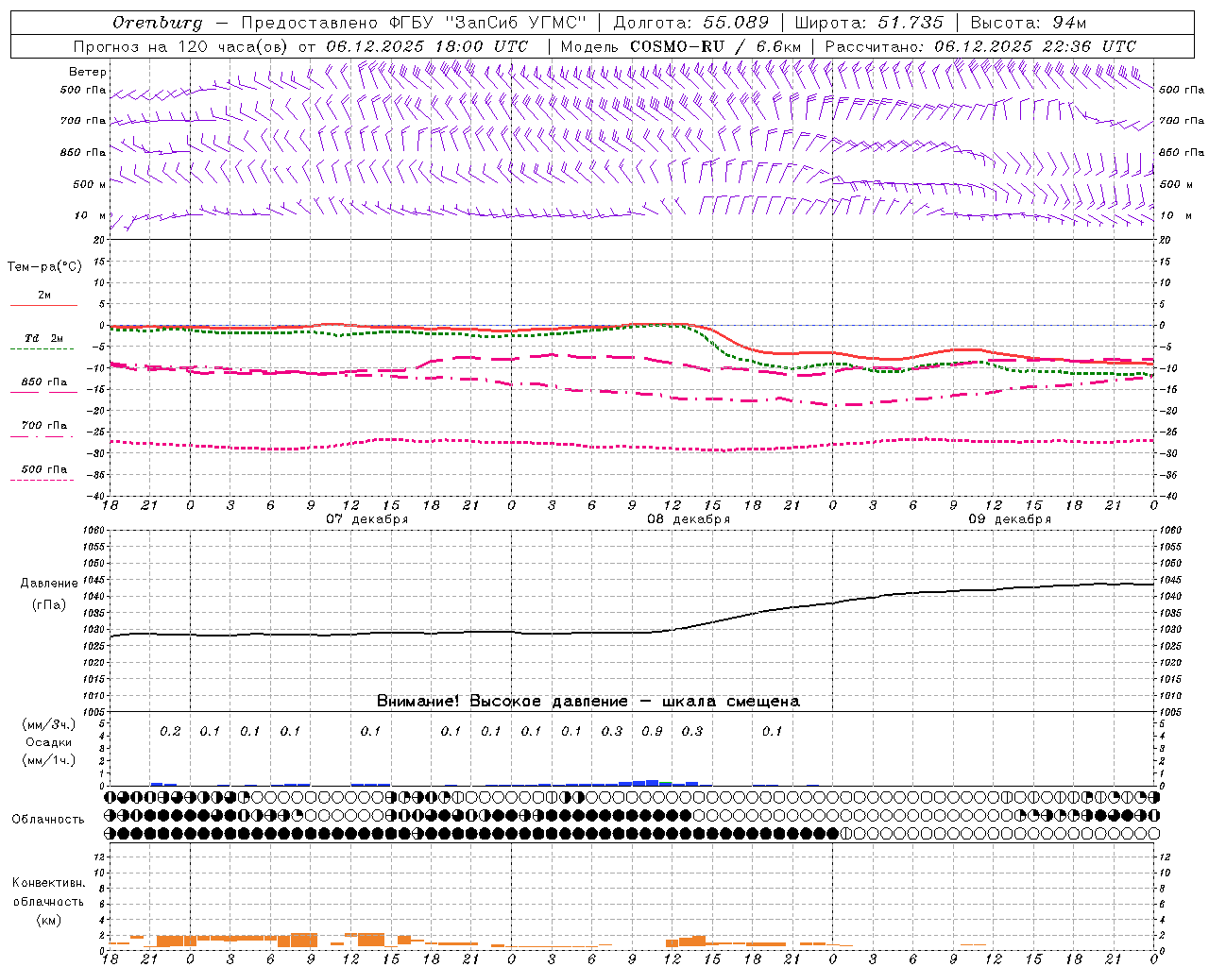Click the '(мм/1ч.)' unit label
The width and height of the screenshot is (1209, 967).
pos(49,760)
